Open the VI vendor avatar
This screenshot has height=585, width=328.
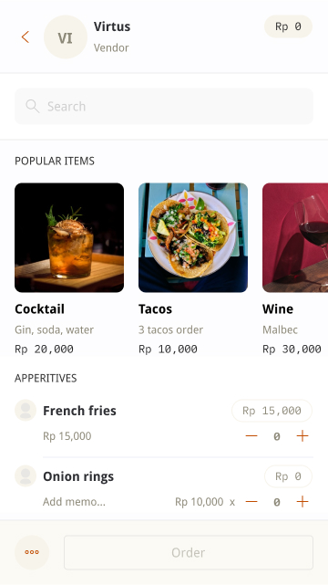[66, 37]
